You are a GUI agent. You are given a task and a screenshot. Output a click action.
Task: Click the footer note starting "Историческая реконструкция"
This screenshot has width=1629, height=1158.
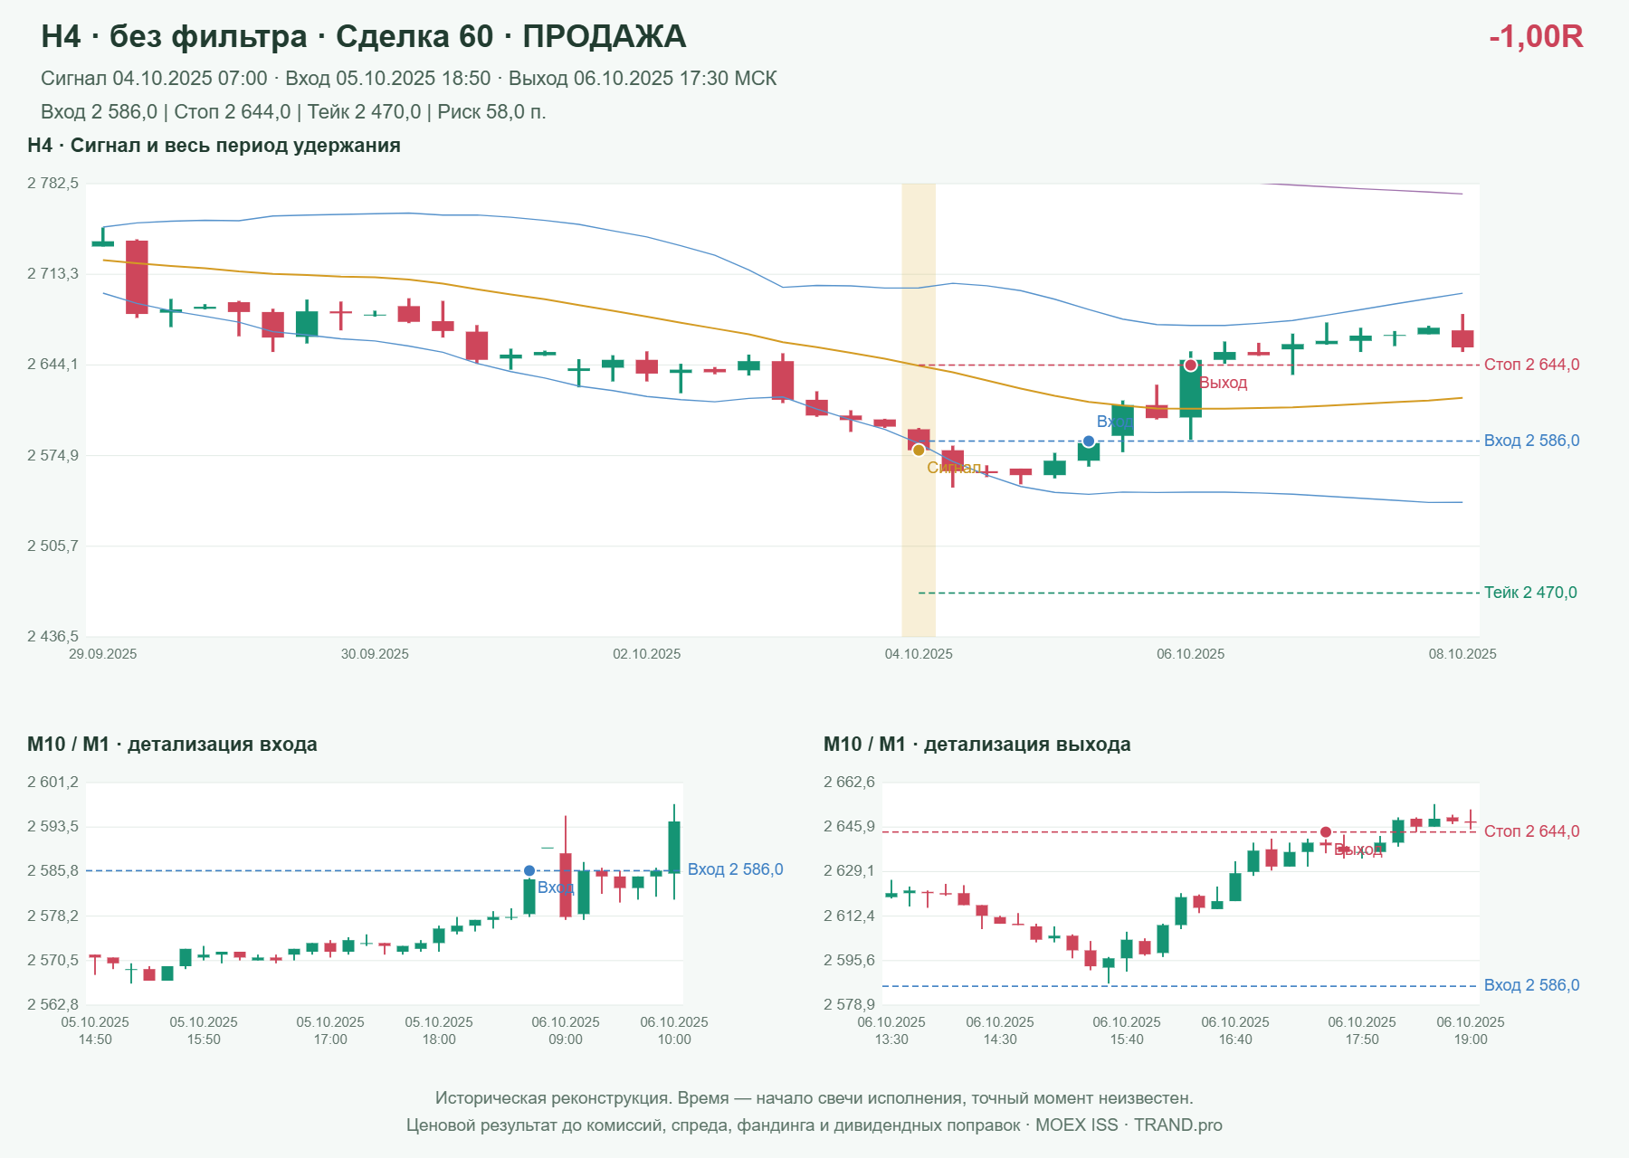point(814,1098)
